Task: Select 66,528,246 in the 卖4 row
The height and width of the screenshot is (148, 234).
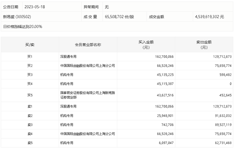Action: pyautogui.click(x=165, y=134)
